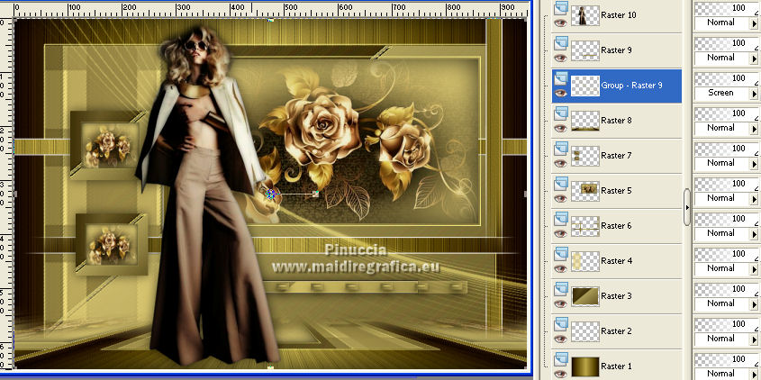This screenshot has height=380, width=761.
Task: Click the rotation handle on the canvas
Action: (x=315, y=195)
